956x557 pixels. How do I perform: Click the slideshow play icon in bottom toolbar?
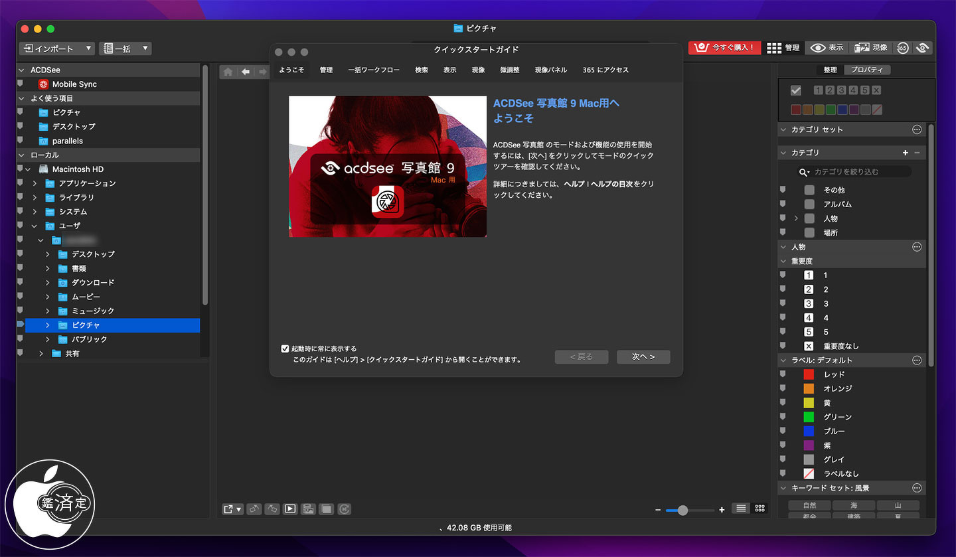[290, 509]
